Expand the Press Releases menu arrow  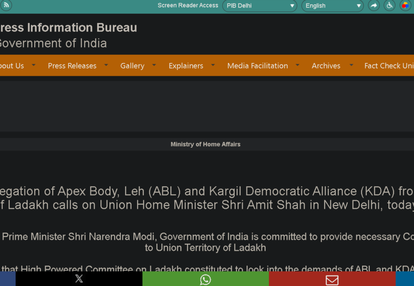106,65
